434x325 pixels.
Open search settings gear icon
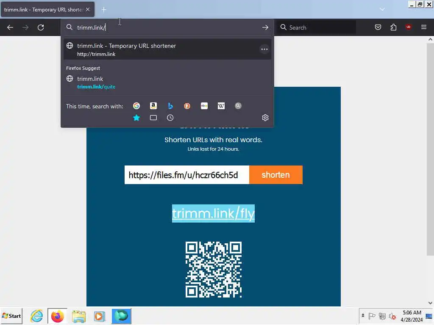tap(265, 118)
